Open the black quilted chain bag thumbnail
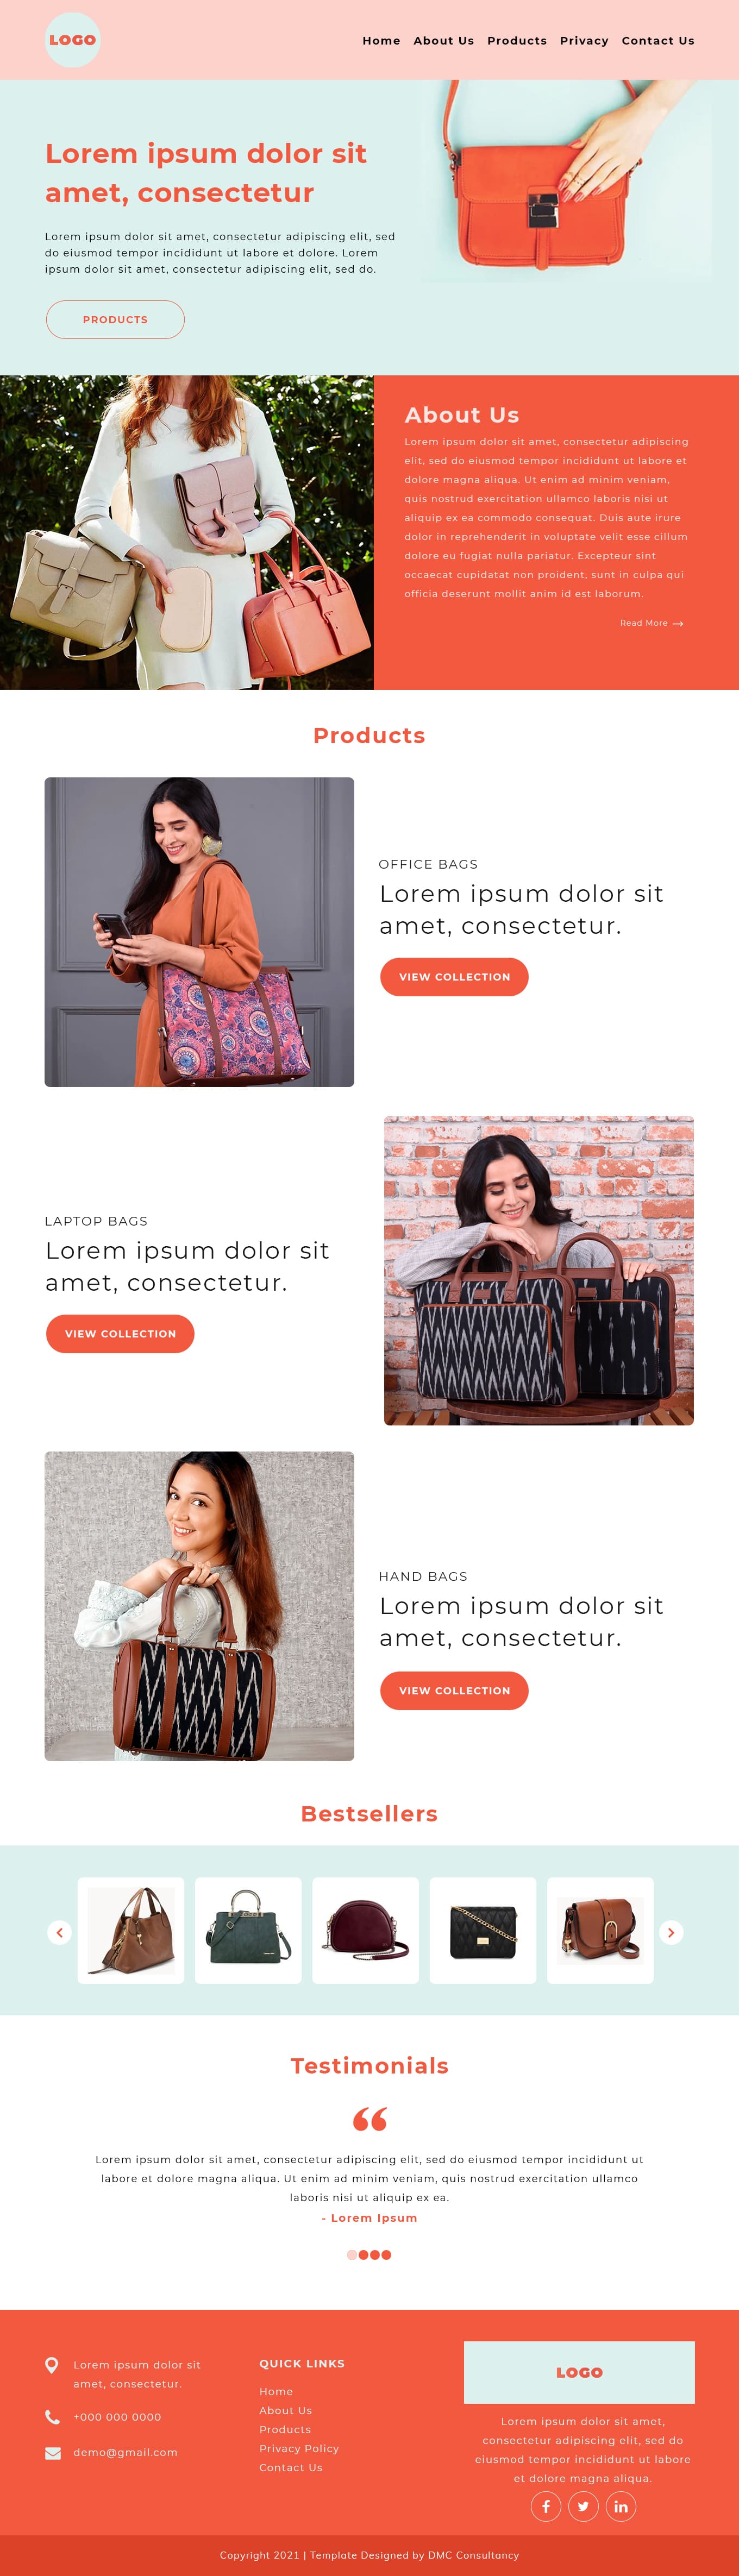This screenshot has width=739, height=2576. pyautogui.click(x=483, y=1930)
